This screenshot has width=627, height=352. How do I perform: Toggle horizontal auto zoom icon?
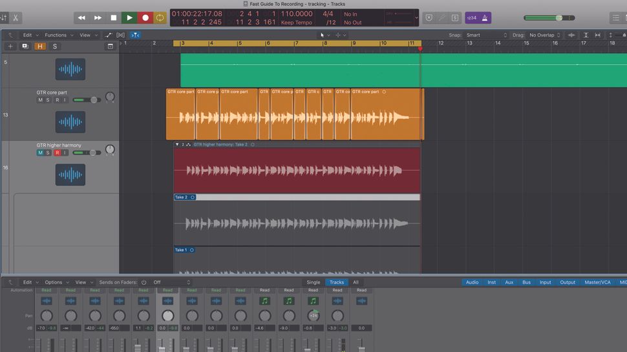coord(597,35)
